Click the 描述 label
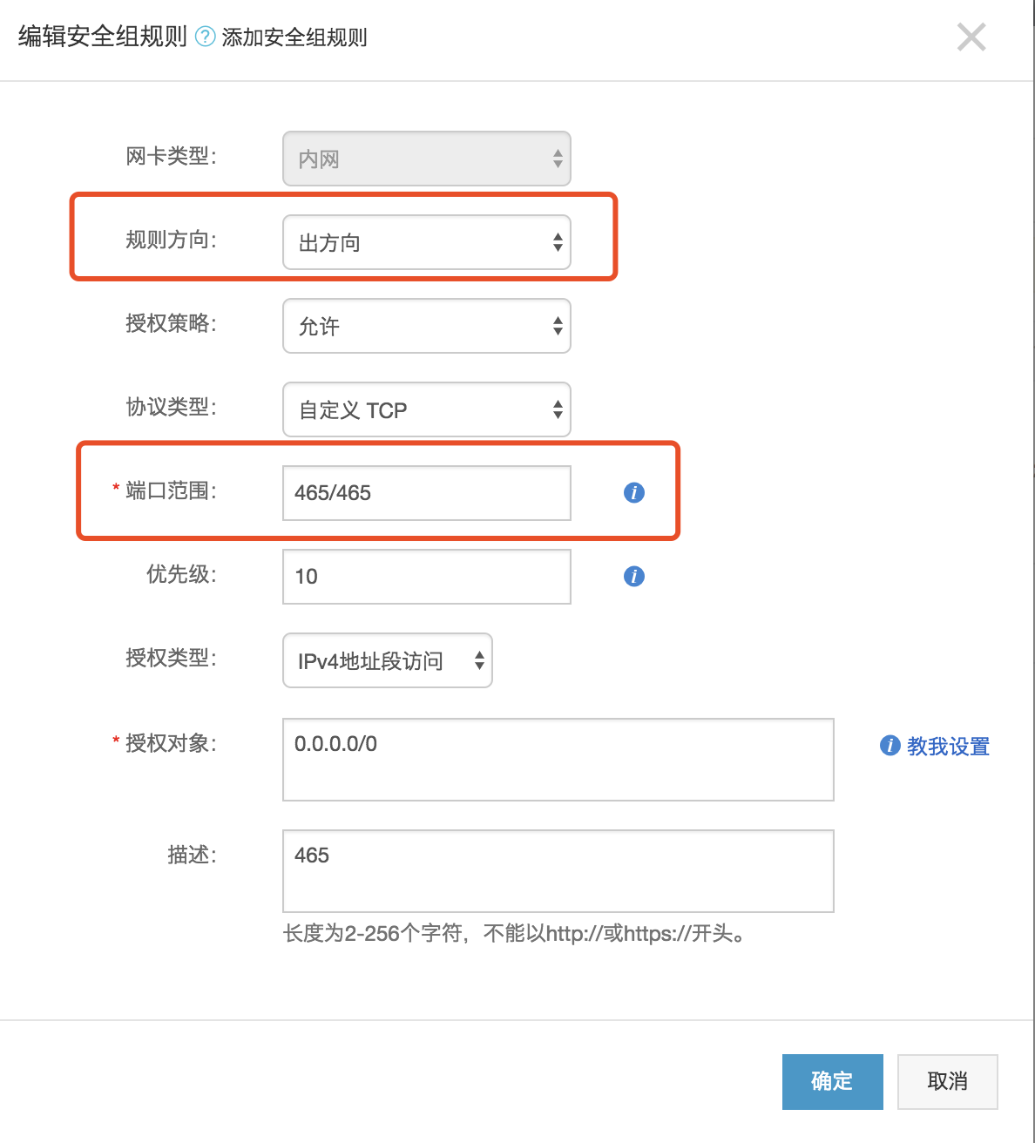1035x1143 pixels. coord(192,855)
